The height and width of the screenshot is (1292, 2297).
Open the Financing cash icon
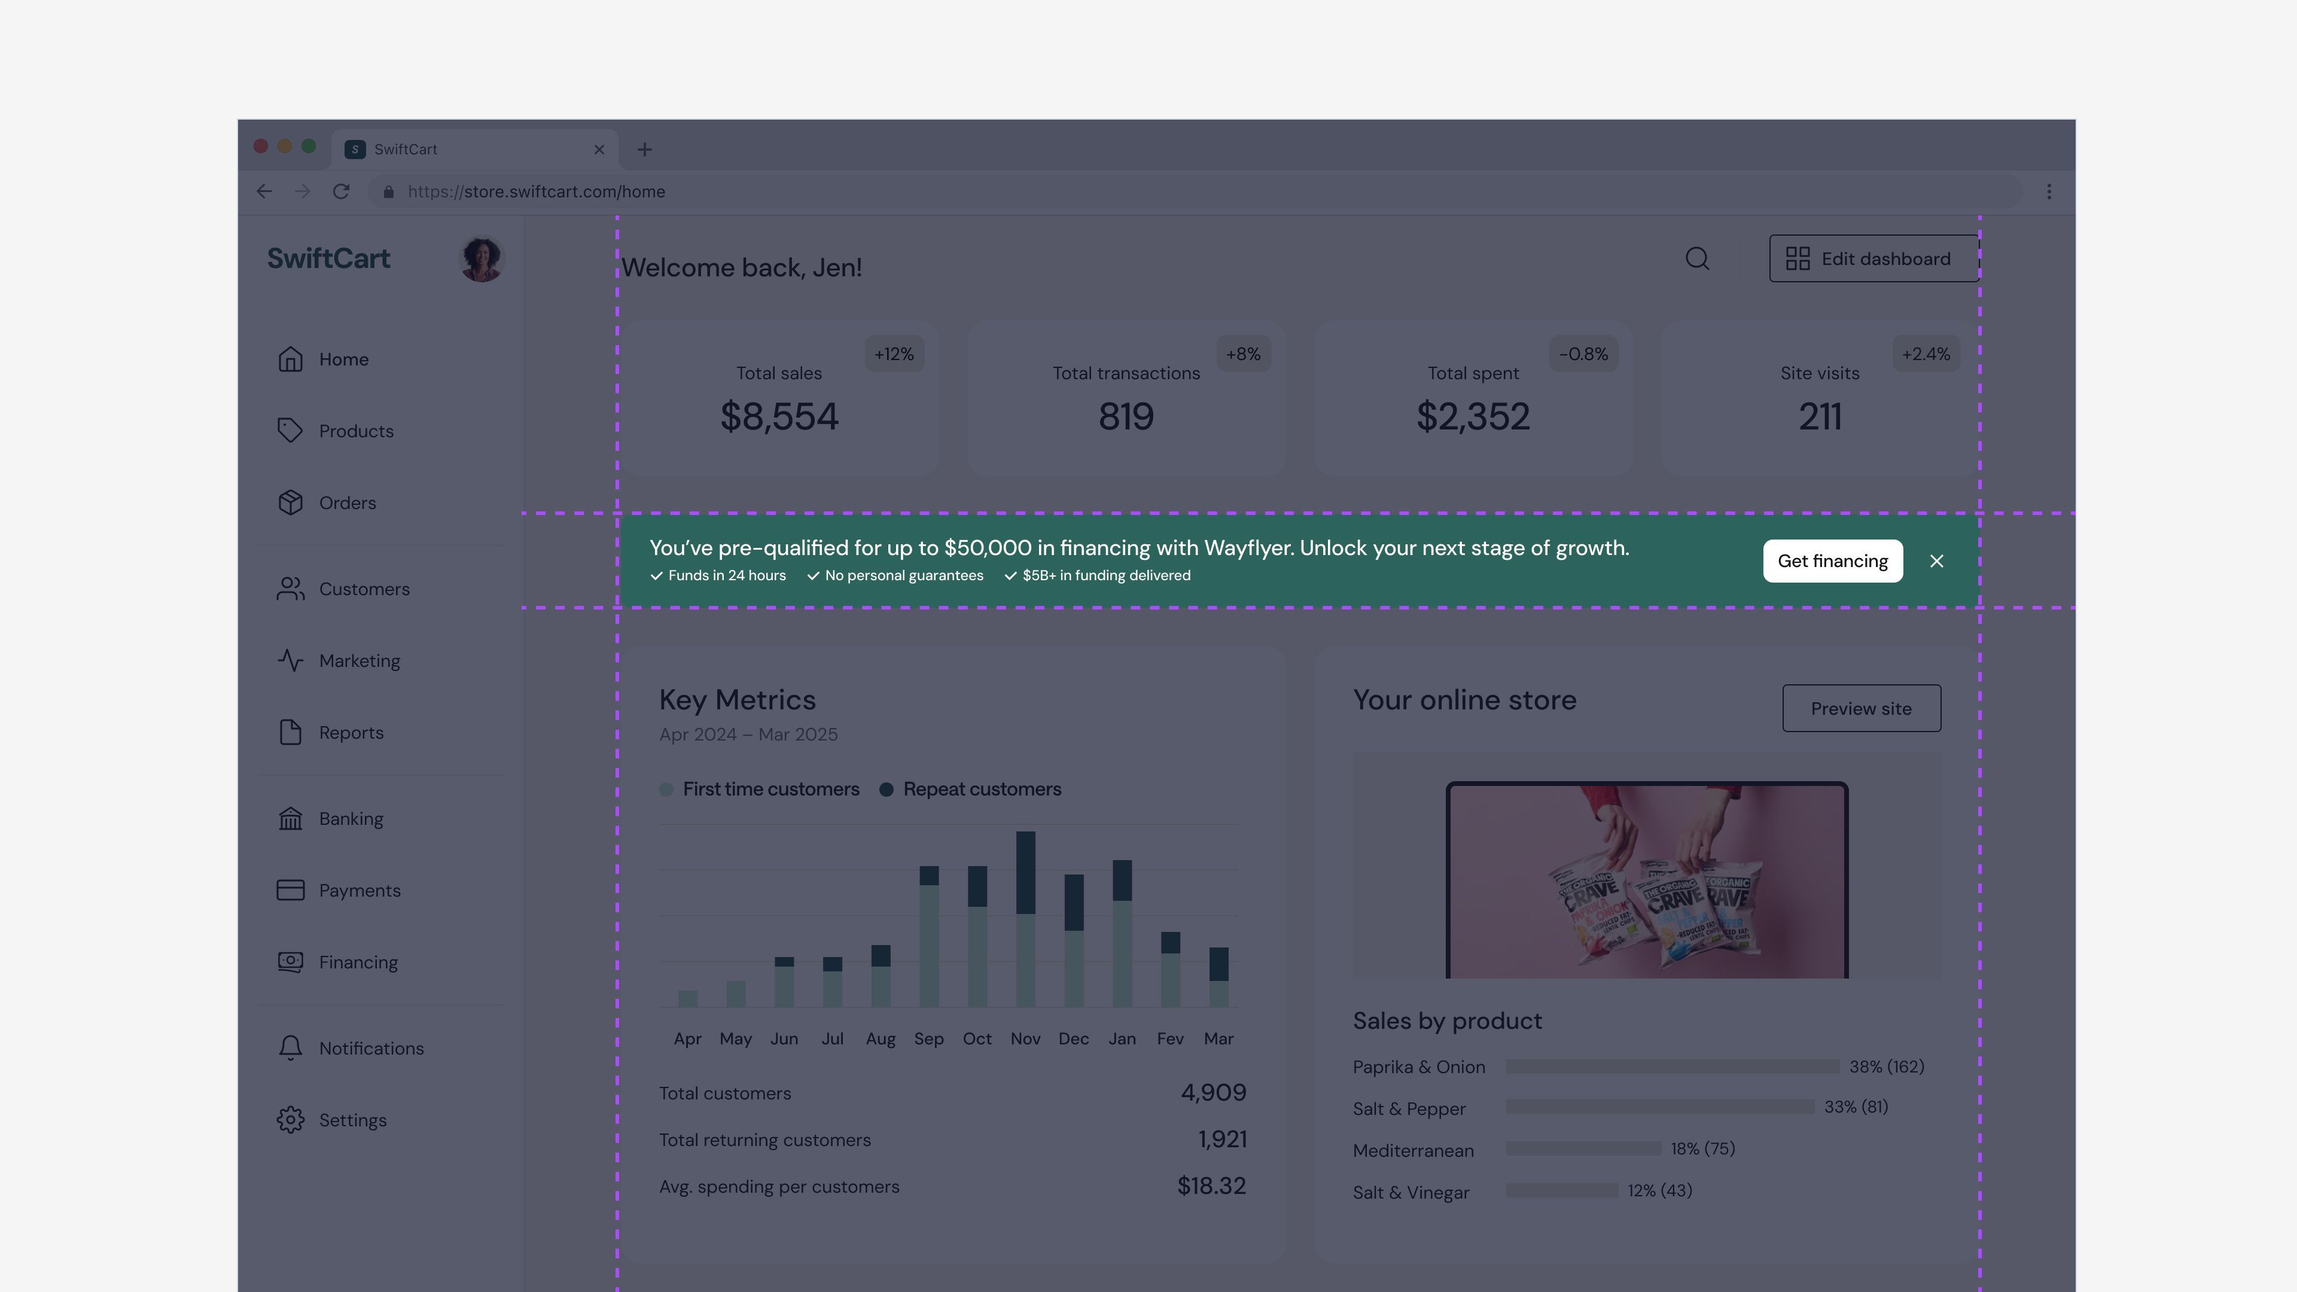pos(290,962)
